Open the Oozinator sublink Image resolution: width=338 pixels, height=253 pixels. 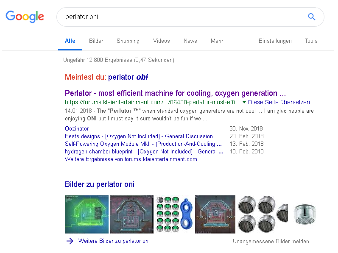click(x=77, y=128)
